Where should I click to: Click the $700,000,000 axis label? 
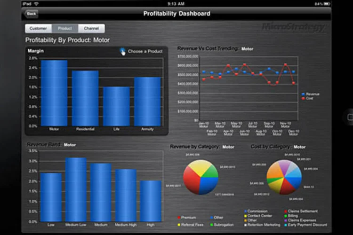coord(188,56)
